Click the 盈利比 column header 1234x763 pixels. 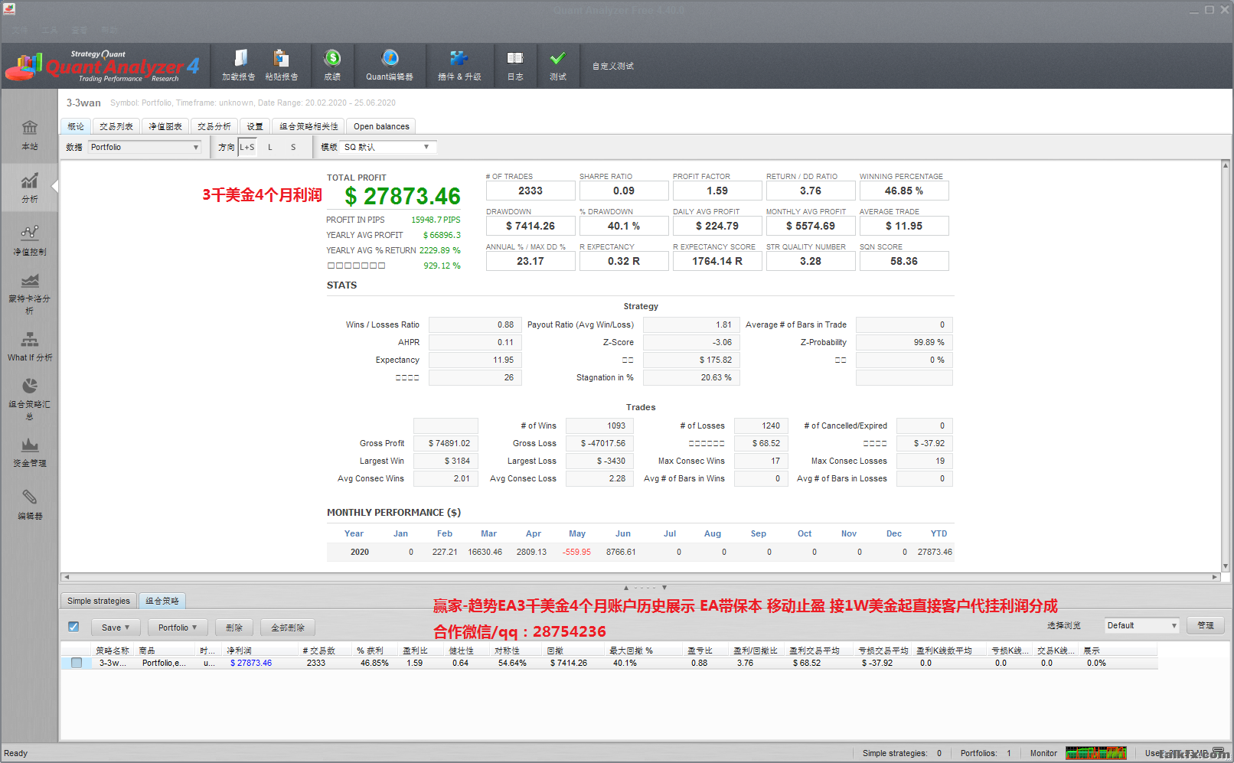pyautogui.click(x=423, y=651)
